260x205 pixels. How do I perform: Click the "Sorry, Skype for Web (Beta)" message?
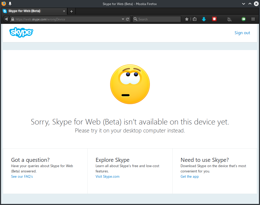pos(130,122)
